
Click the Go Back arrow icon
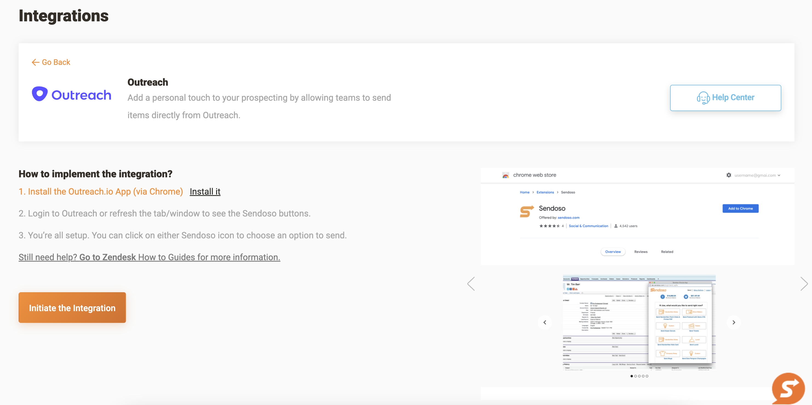(35, 62)
